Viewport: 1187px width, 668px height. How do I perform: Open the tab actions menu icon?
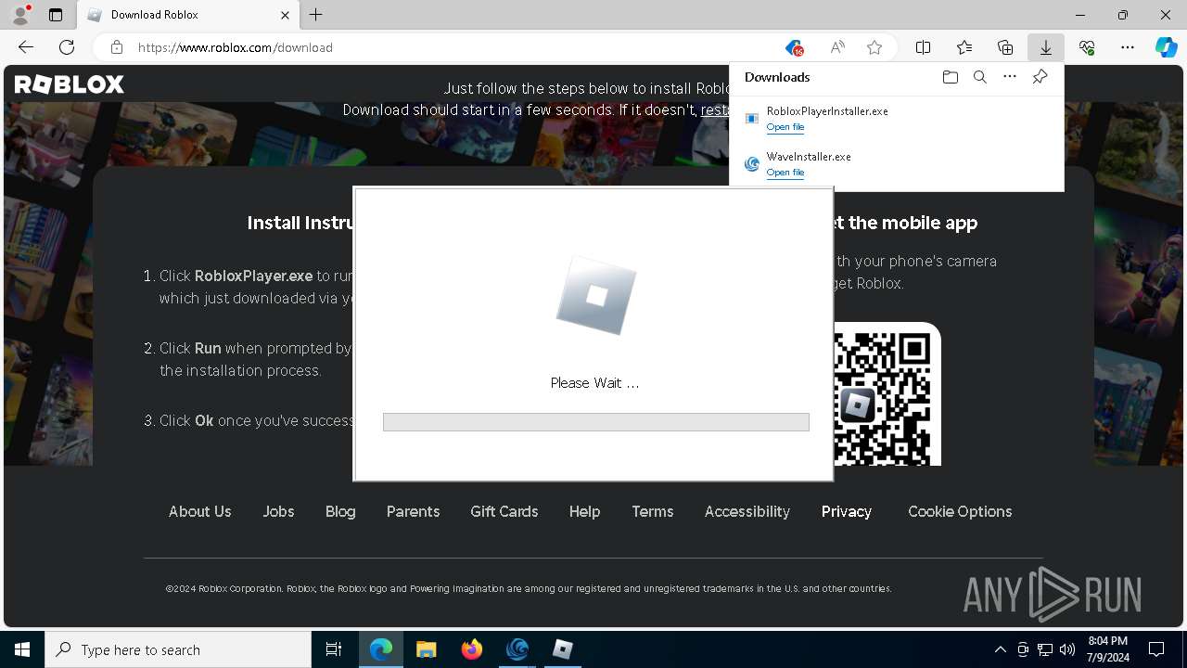coord(56,15)
